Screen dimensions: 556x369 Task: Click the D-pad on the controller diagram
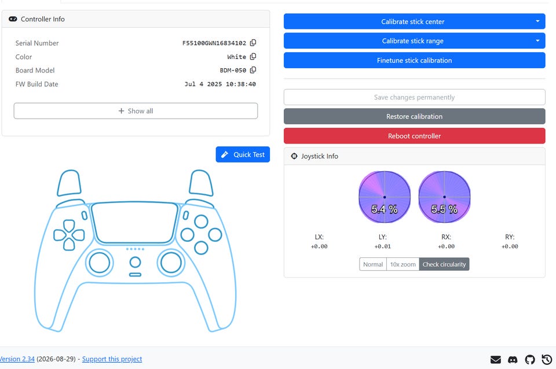69,235
